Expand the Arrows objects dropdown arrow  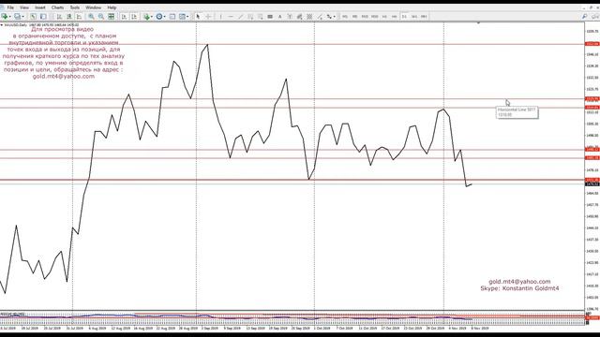(x=335, y=17)
